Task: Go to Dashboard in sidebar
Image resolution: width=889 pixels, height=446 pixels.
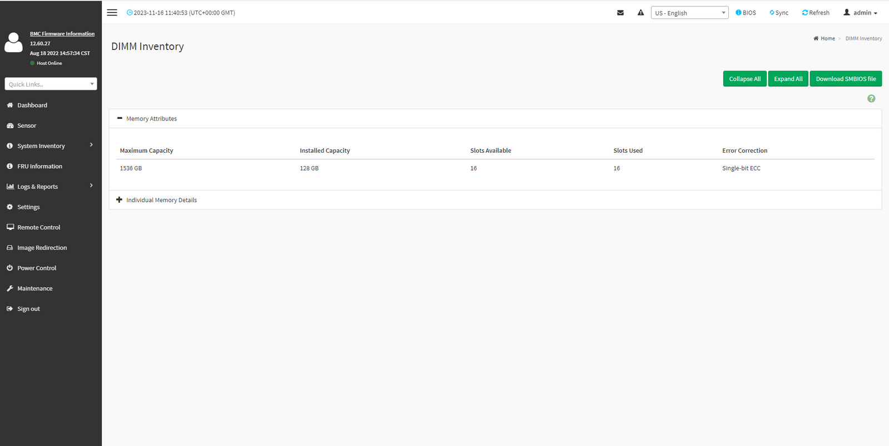Action: [x=32, y=105]
